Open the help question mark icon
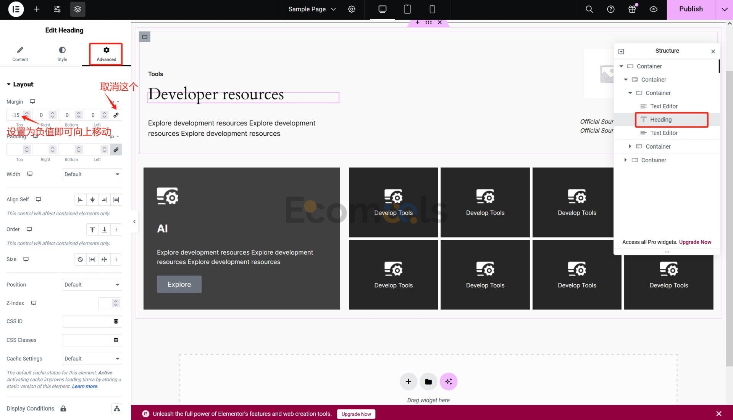733x420 pixels. [610, 9]
